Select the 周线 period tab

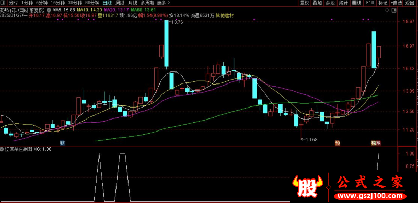point(120,3)
